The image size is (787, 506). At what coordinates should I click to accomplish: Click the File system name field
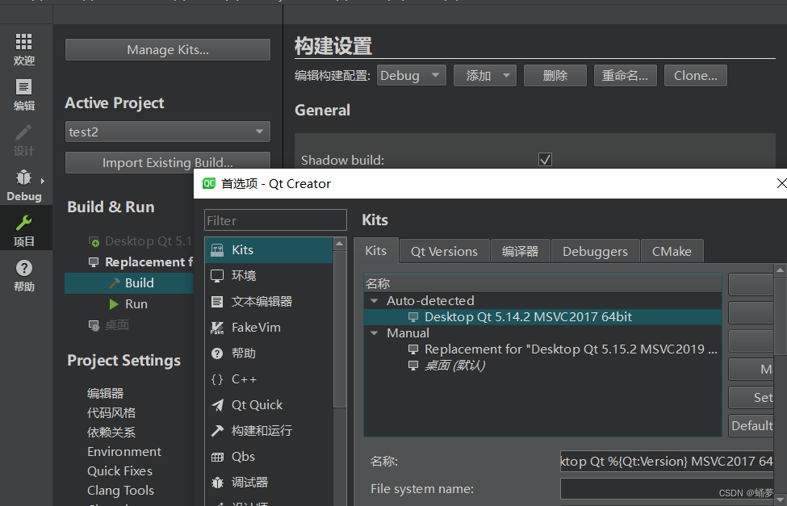click(667, 489)
